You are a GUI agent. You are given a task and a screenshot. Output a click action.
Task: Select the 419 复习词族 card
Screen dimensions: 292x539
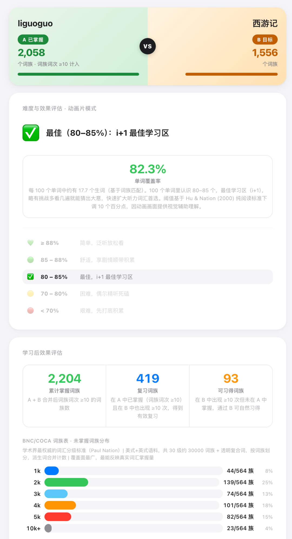point(148,395)
